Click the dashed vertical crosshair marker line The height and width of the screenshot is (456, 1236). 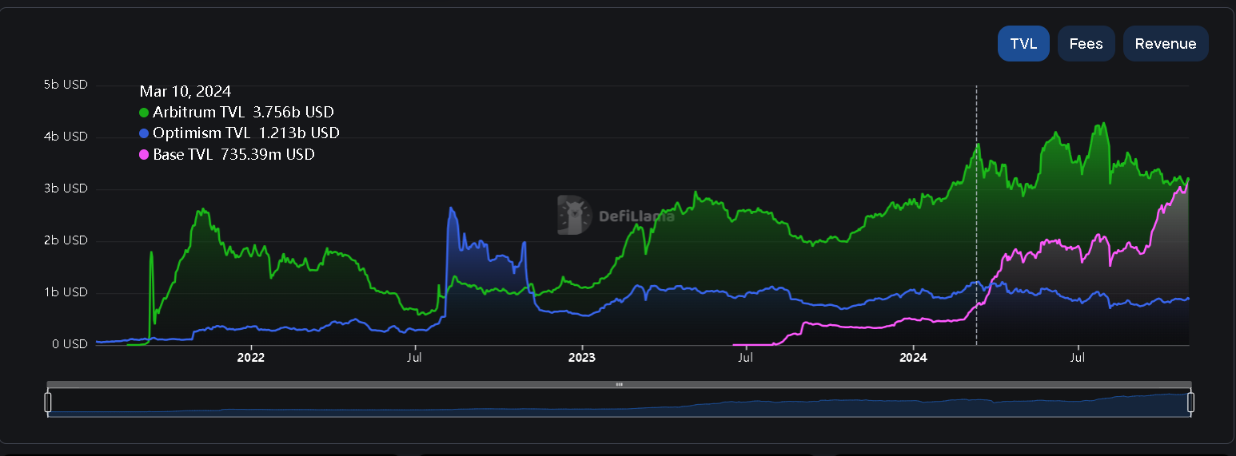(x=976, y=216)
